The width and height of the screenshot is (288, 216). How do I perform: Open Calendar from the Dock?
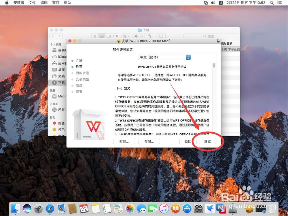pyautogui.click(x=84, y=209)
